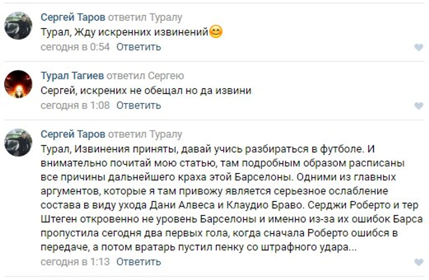Image resolution: width=429 pixels, height=280 pixels.
Task: Open Сергей Таров's profile from the first comment
Action: (x=73, y=17)
